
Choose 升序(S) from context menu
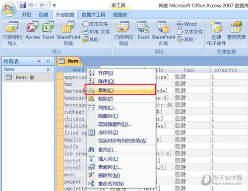[x=121, y=73]
